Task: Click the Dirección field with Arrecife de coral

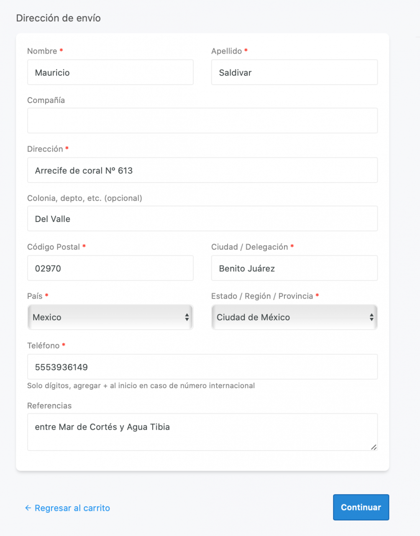Action: click(202, 170)
